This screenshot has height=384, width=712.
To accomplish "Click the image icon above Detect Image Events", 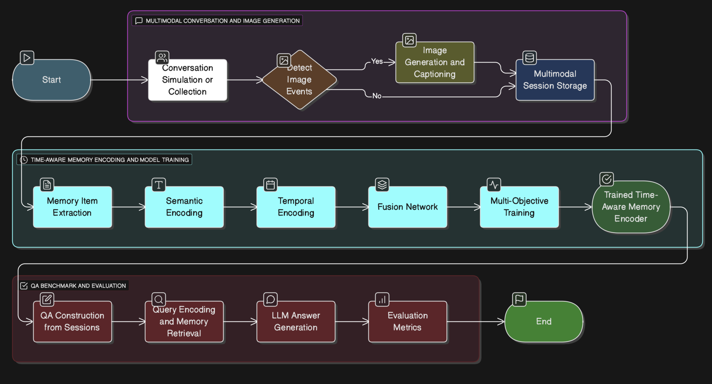I will pos(284,60).
